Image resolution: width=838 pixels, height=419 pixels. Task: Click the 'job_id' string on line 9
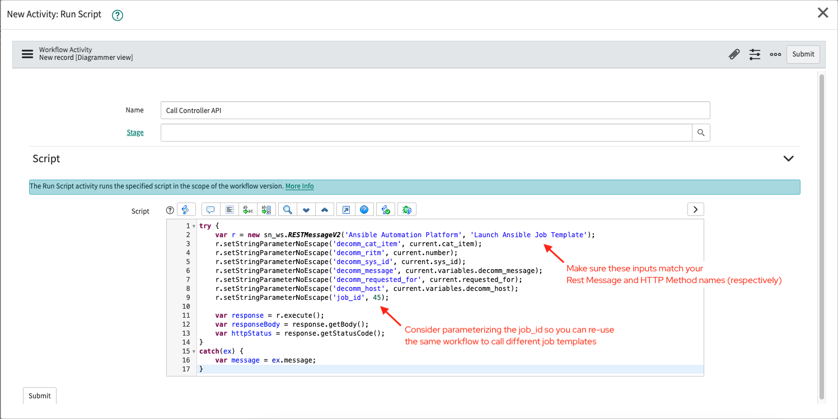pos(348,298)
